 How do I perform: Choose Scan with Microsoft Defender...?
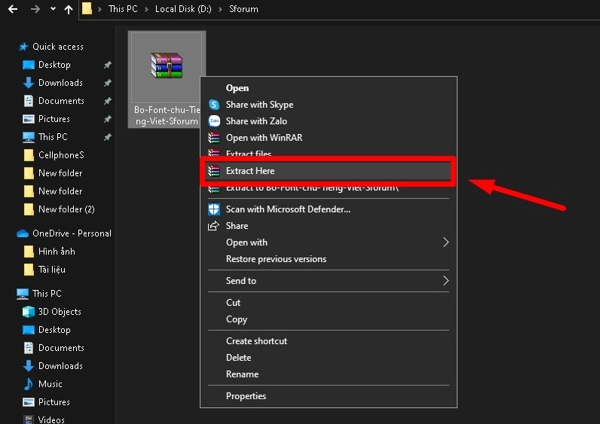[288, 209]
